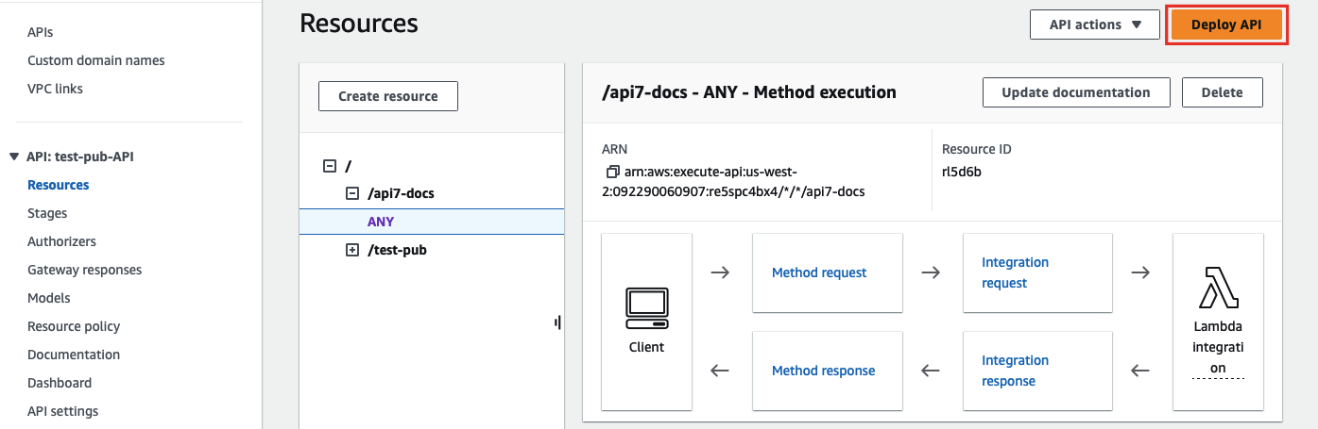Open Dashboard in sidebar
Image resolution: width=1318 pixels, height=429 pixels.
tap(60, 383)
